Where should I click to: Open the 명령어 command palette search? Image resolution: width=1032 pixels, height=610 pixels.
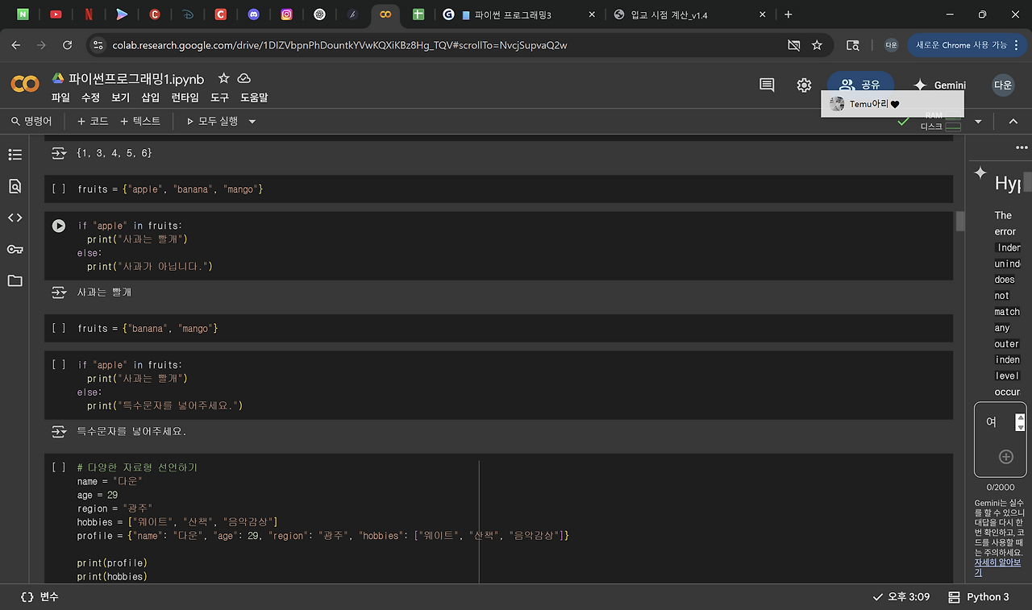31,122
